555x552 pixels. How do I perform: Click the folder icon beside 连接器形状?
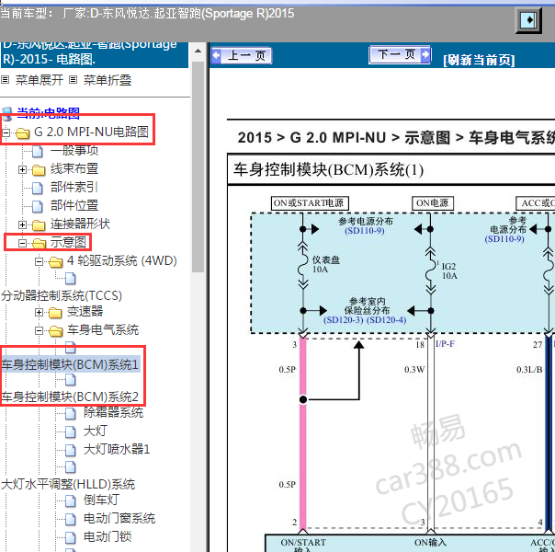39,225
